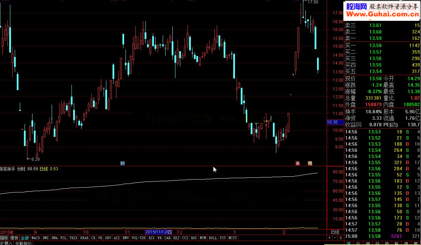Viewport: 421px width, 245px height.
Task: Click the 买一 volume 1142
Action: tap(414, 45)
